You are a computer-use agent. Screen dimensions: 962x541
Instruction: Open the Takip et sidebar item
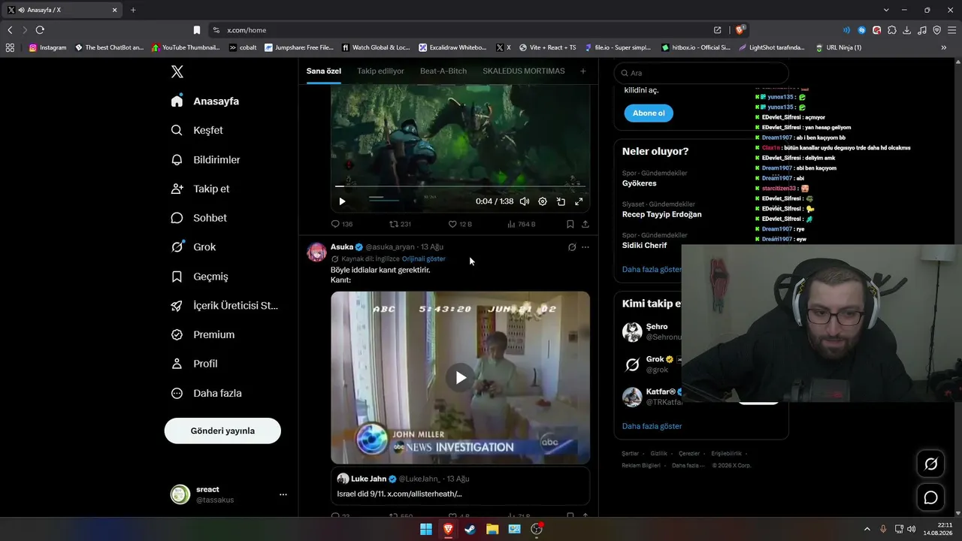pyautogui.click(x=201, y=189)
